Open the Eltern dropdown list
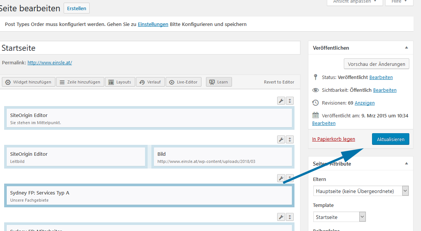Screen dimensions: 421x231 [x=361, y=191]
